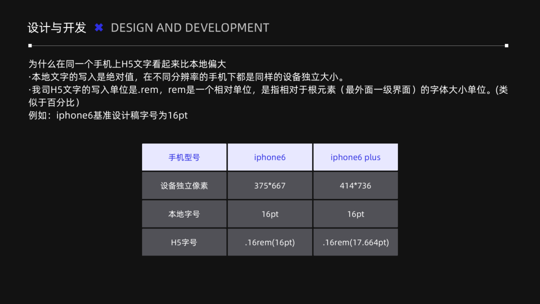540x304 pixels.
Task: Click the left square end of divider line
Action: click(30, 45)
